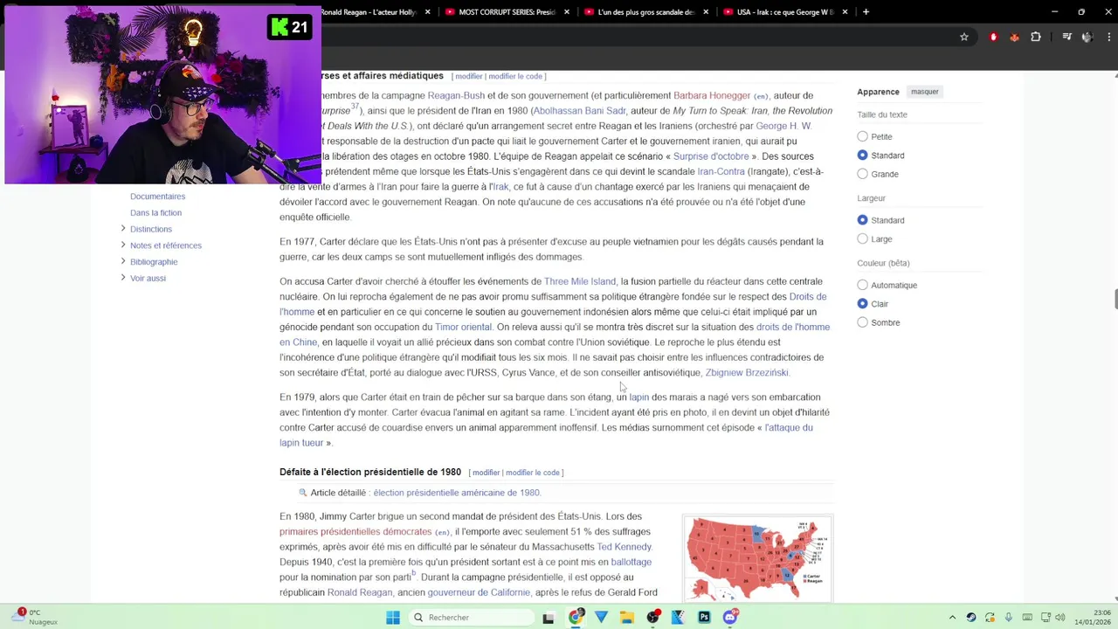The height and width of the screenshot is (629, 1118).
Task: Click the browser vertical scrollbar thumb
Action: (1115, 298)
